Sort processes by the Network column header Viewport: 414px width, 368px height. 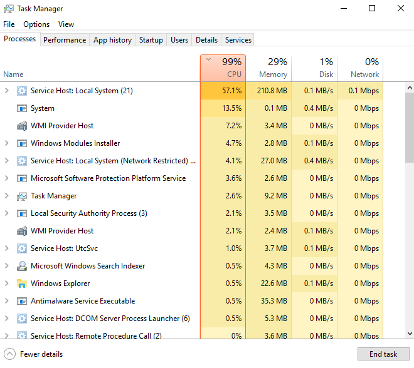click(x=360, y=68)
